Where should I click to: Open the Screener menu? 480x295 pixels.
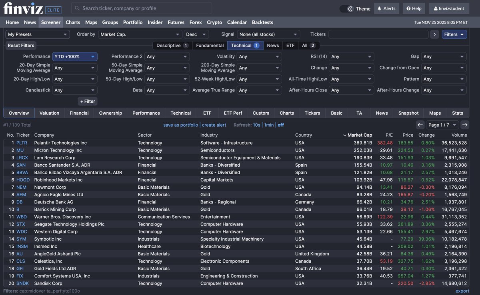pyautogui.click(x=51, y=22)
